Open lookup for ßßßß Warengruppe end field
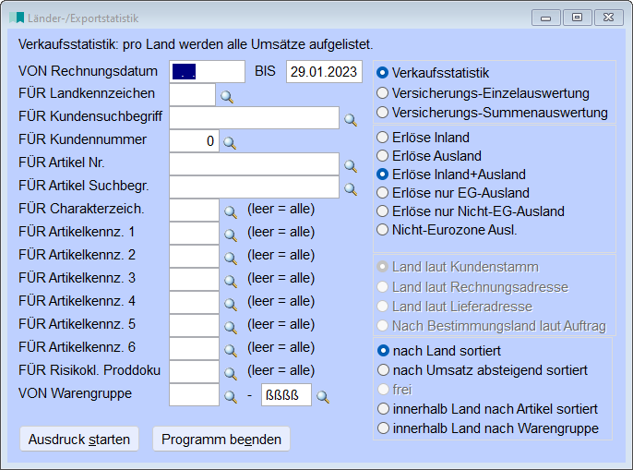Viewport: 633px width, 470px height. 323,397
